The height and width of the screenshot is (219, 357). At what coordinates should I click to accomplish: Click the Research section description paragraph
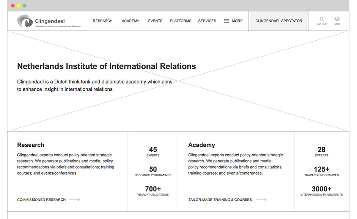[66, 164]
